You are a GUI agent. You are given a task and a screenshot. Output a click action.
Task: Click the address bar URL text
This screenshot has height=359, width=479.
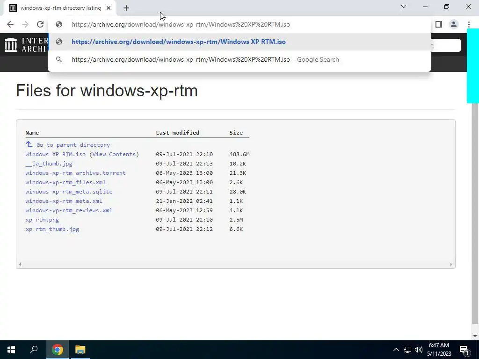(x=181, y=24)
